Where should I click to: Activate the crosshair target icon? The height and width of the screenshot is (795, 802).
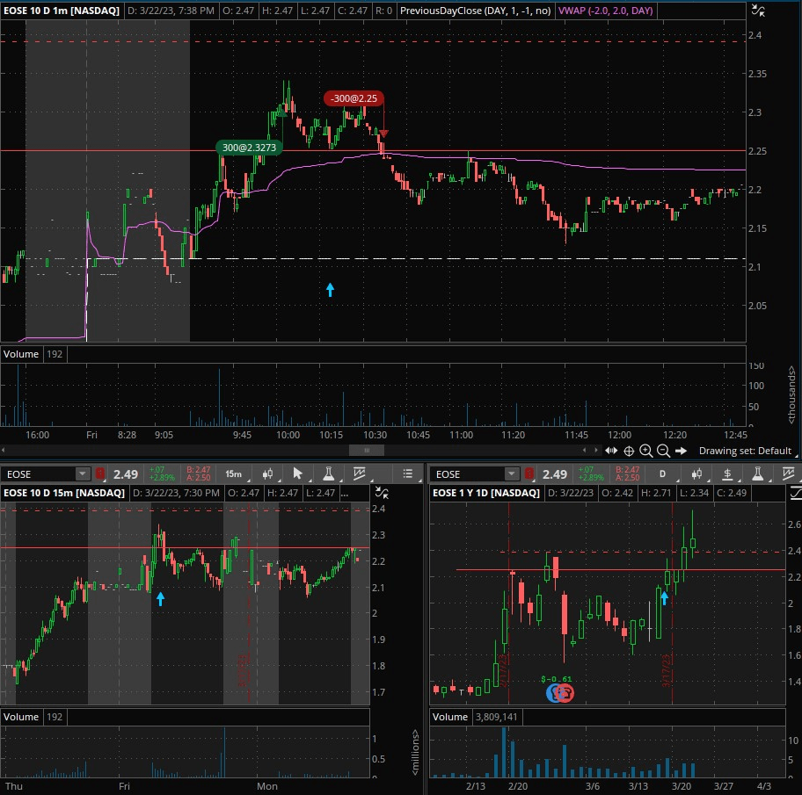(x=629, y=451)
